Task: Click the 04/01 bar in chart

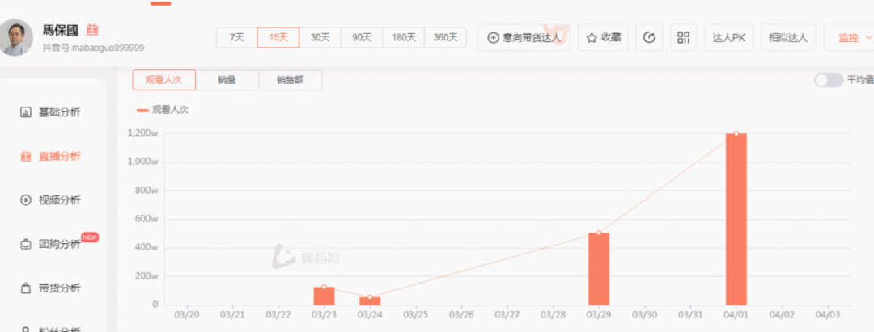Action: click(736, 219)
